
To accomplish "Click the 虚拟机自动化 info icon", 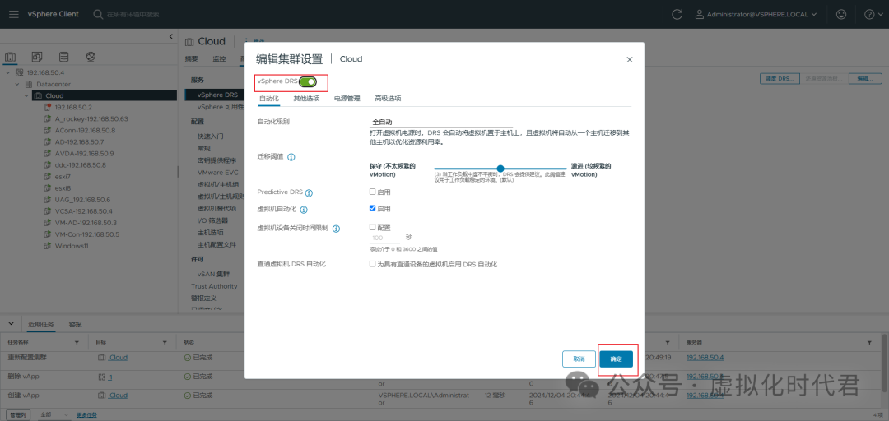I will [x=303, y=210].
